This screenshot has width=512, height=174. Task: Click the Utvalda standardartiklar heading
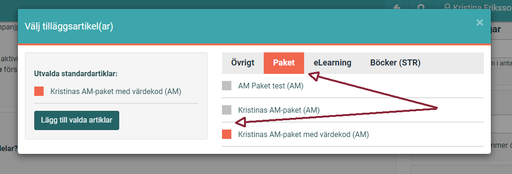[x=76, y=73]
